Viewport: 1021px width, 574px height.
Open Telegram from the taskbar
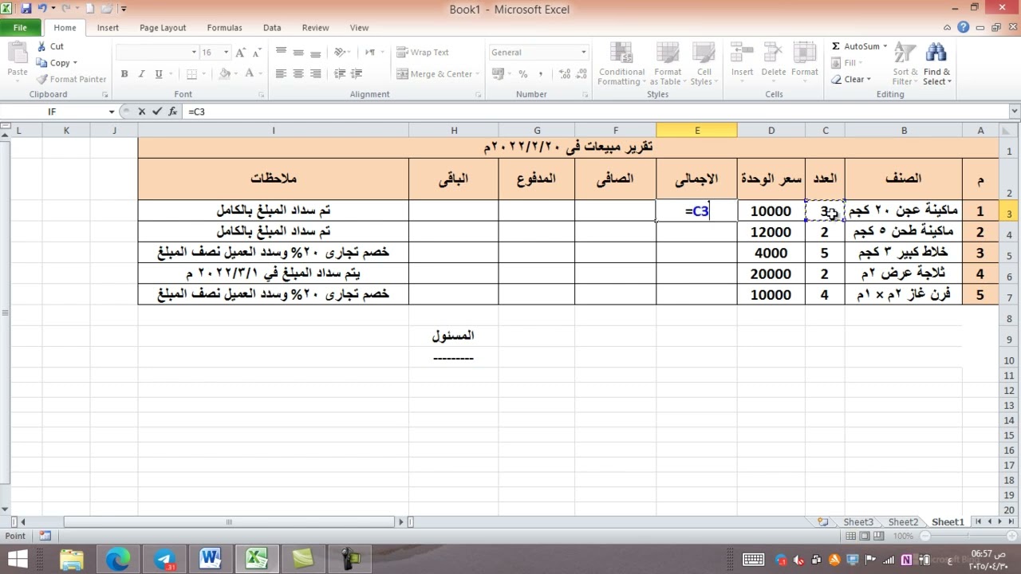[x=164, y=558]
